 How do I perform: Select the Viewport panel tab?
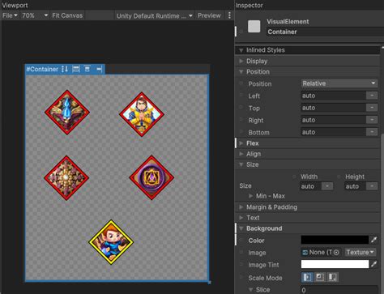tap(15, 5)
